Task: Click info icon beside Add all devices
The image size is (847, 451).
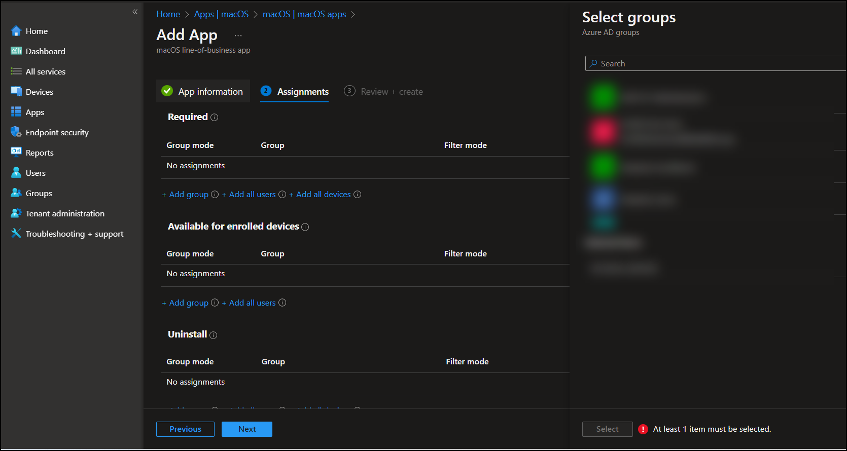Action: (x=358, y=195)
